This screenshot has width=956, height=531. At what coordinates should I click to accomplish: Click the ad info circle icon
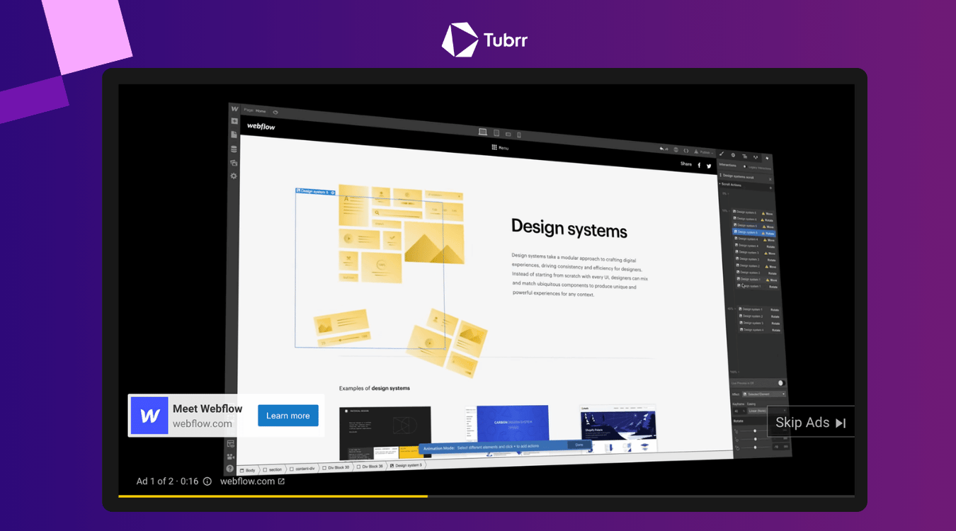click(207, 481)
